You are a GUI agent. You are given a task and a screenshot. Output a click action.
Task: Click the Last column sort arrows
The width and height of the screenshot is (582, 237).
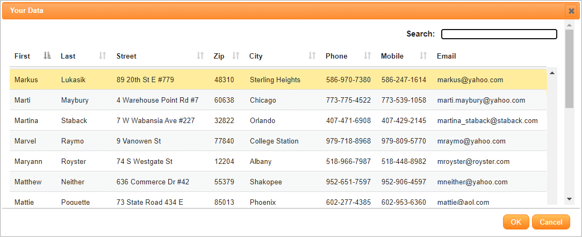click(x=103, y=56)
